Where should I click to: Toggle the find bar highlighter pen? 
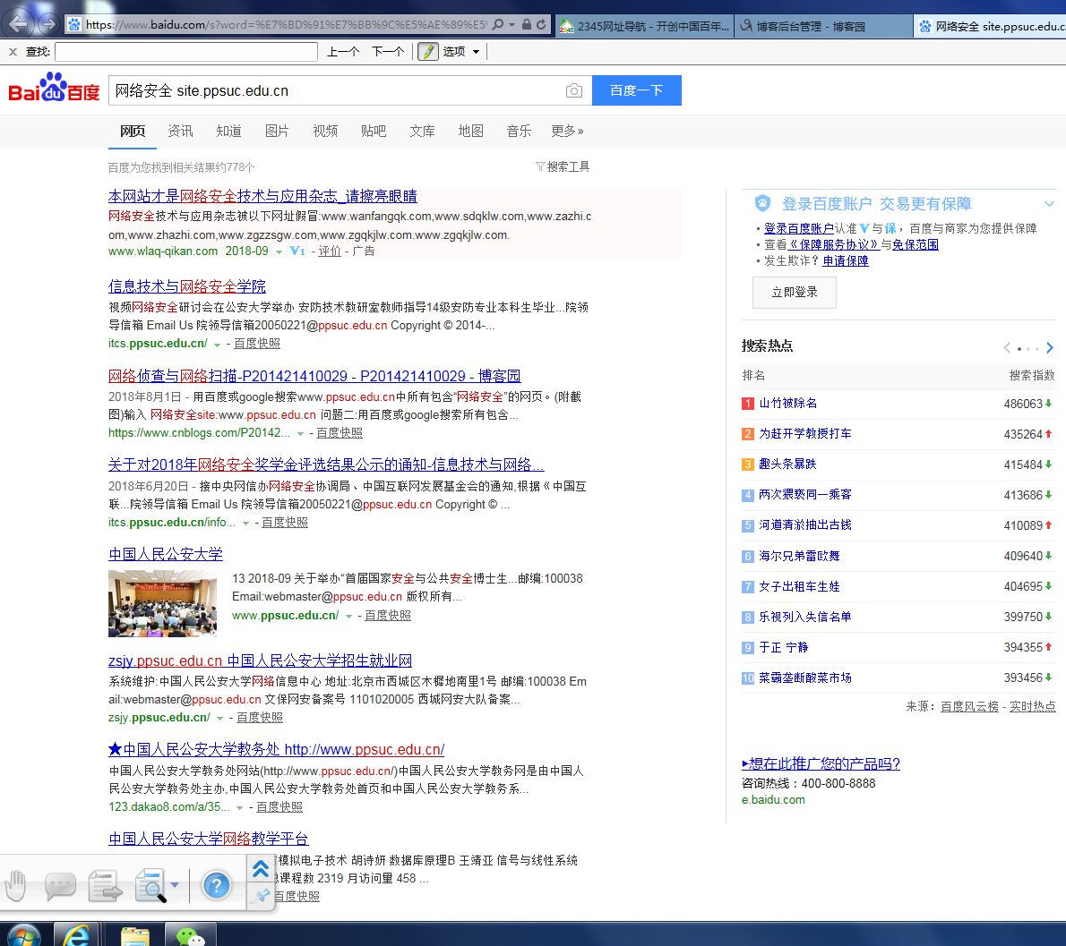tap(427, 52)
